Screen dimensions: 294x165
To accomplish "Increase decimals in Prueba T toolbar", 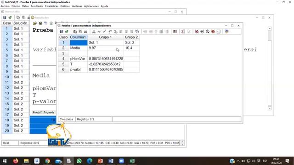I will click(x=110, y=32).
